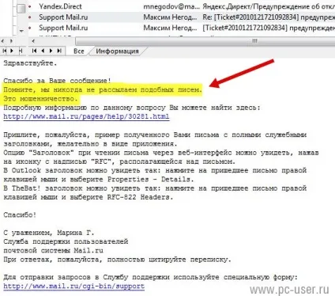Click line При ответах, пожалуйста, полностью цитируйте
335x296 pixels.
pos(118,260)
